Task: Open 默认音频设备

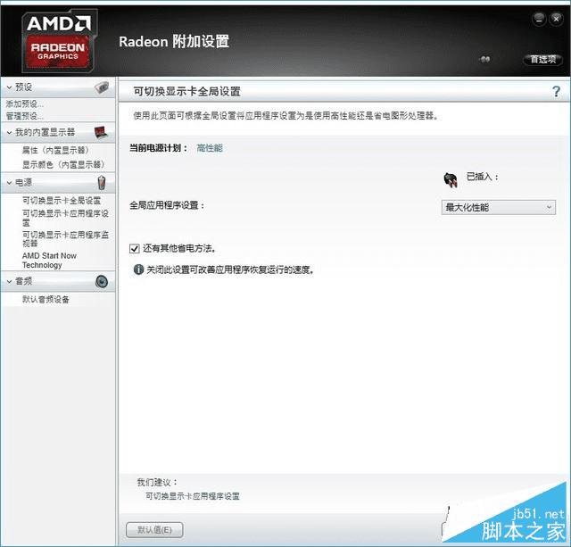Action: [x=46, y=299]
